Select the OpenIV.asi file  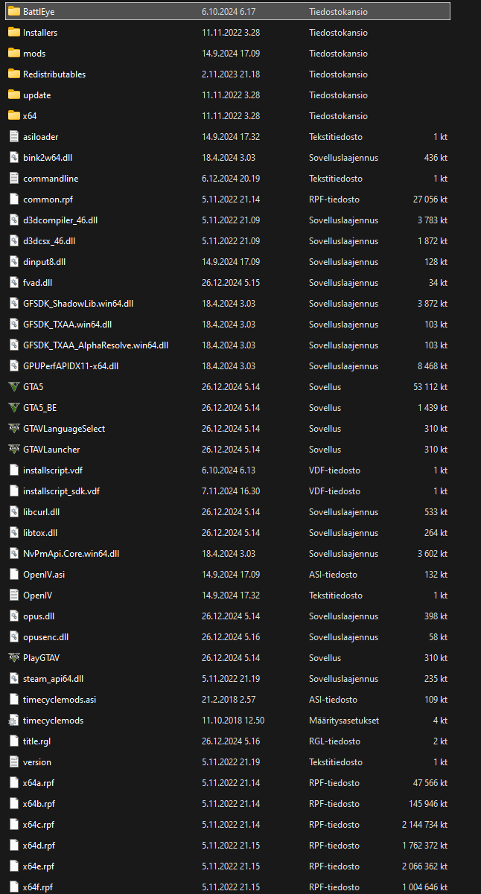coord(44,575)
